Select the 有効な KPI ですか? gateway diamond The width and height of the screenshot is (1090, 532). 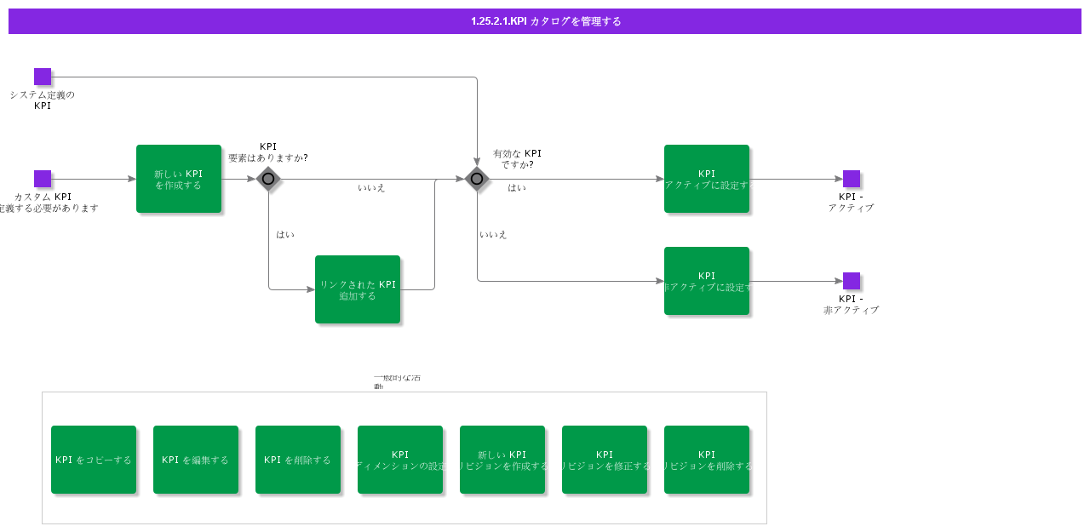[477, 179]
